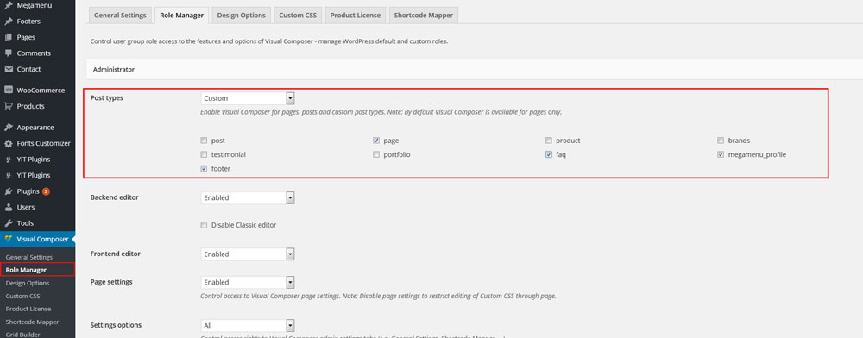
Task: Click the Pages icon in sidebar
Action: point(9,37)
